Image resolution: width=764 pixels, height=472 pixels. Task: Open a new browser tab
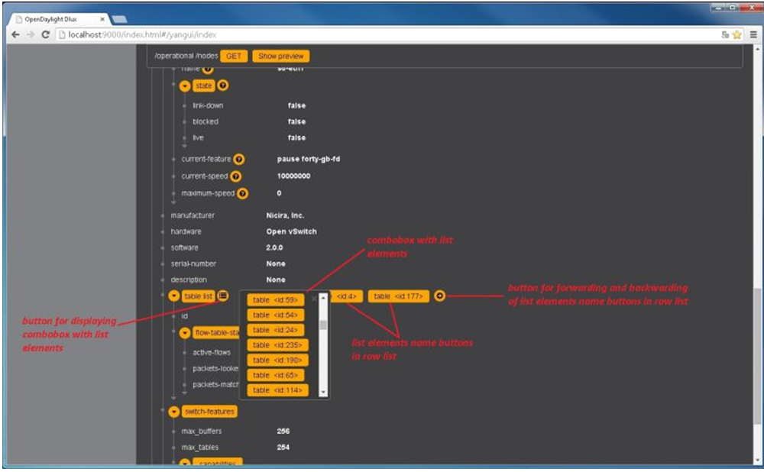click(119, 20)
